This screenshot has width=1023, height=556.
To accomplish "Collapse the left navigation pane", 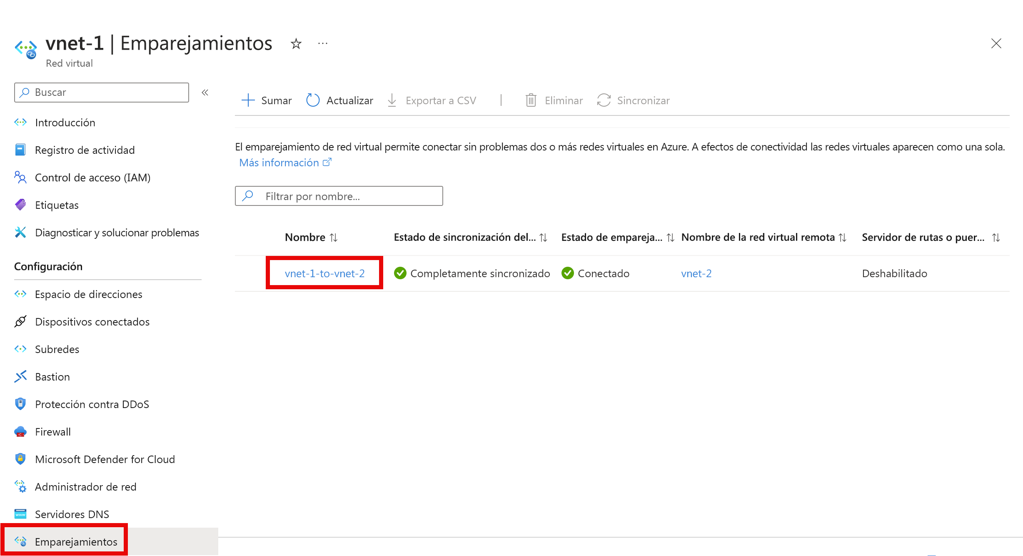I will pyautogui.click(x=205, y=93).
